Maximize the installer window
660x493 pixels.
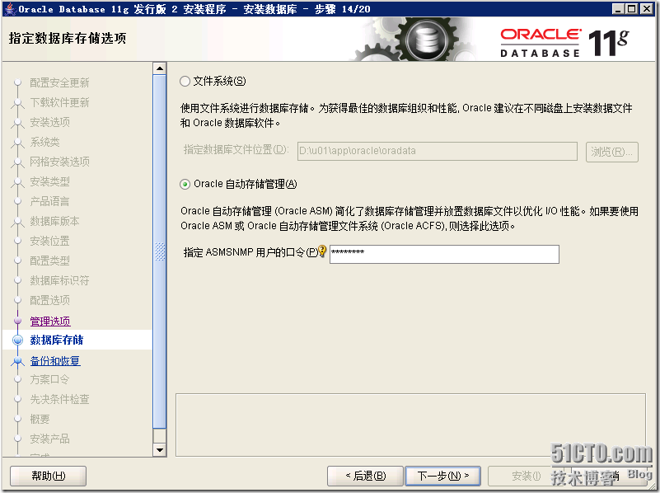(x=632, y=9)
